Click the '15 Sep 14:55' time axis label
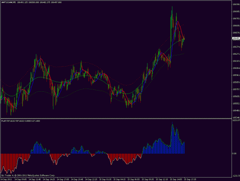240x181 pixels. [x=176, y=179]
